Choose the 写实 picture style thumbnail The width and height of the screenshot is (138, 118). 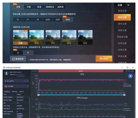[x=53, y=37]
